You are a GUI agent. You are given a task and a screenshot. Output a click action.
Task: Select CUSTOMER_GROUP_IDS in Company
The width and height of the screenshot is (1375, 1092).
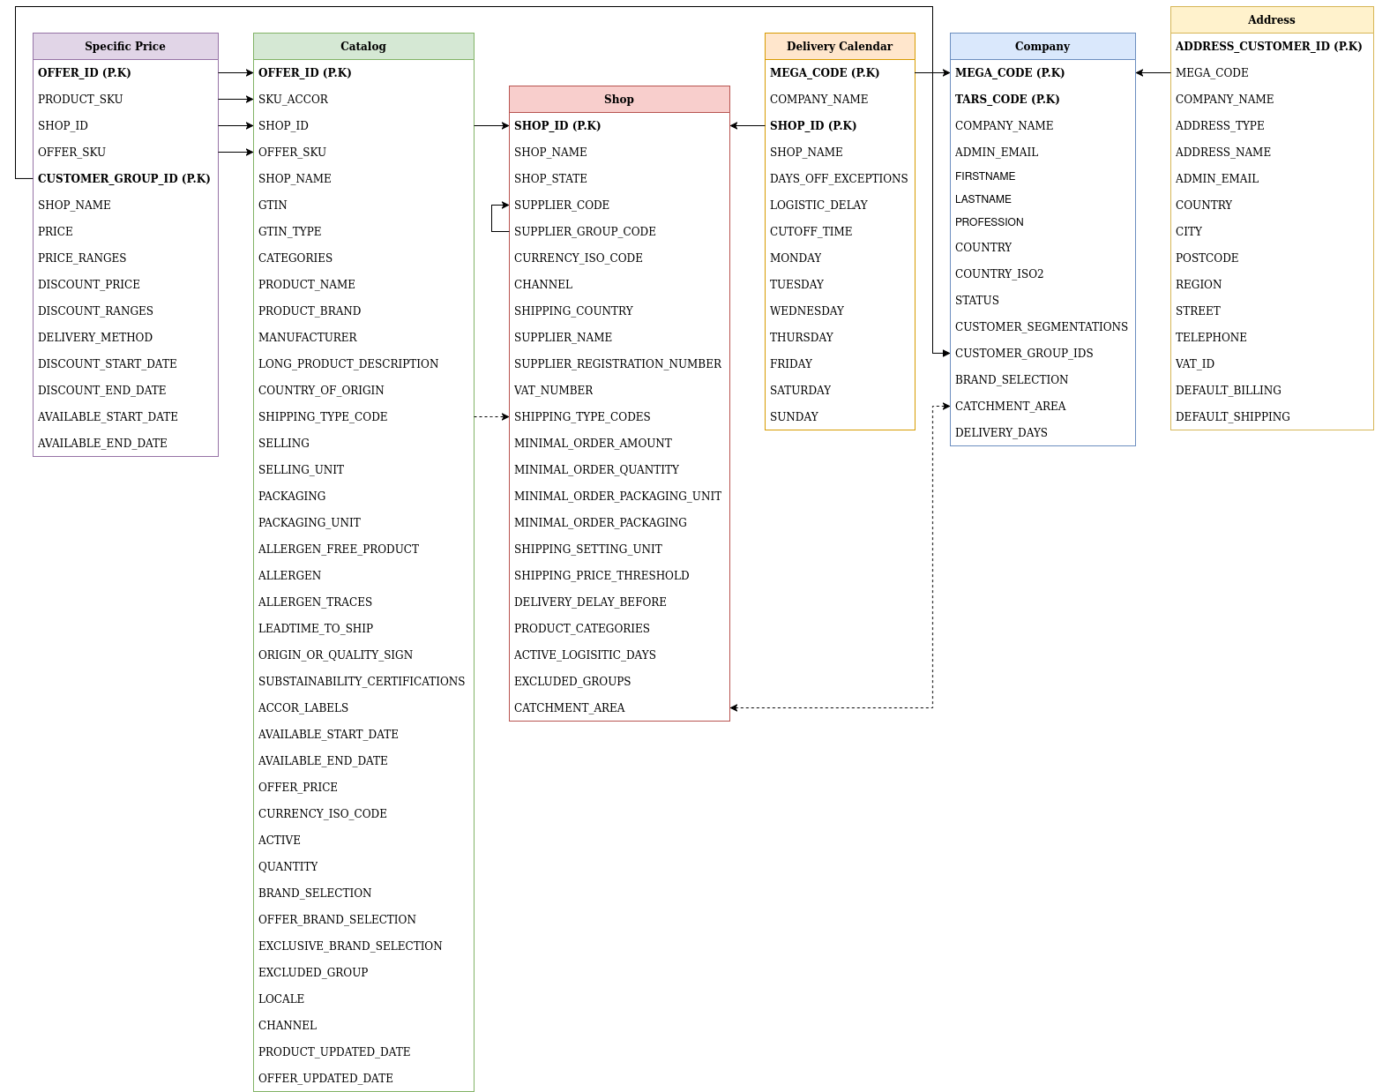1024,353
